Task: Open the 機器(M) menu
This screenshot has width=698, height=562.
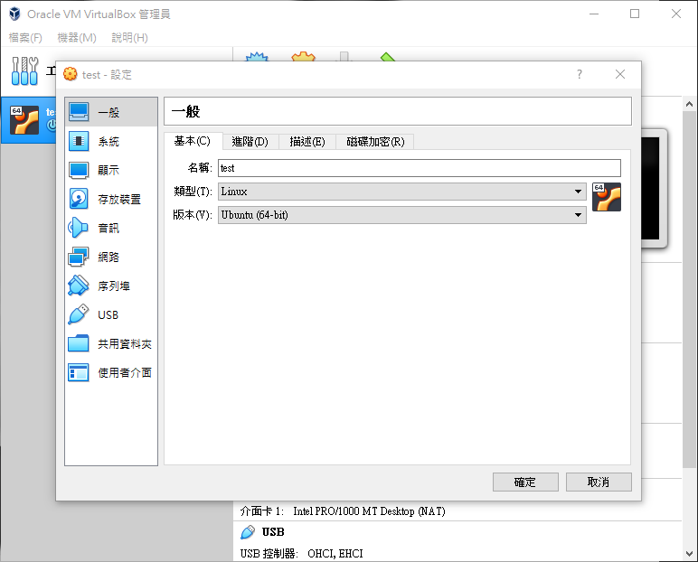Action: pos(77,37)
